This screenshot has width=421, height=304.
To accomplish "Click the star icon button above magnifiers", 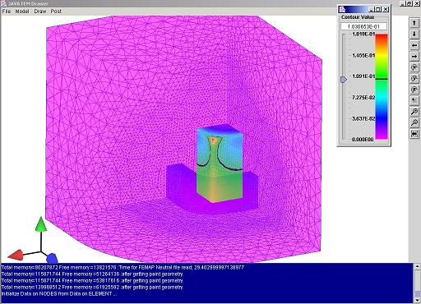I will pos(414,101).
